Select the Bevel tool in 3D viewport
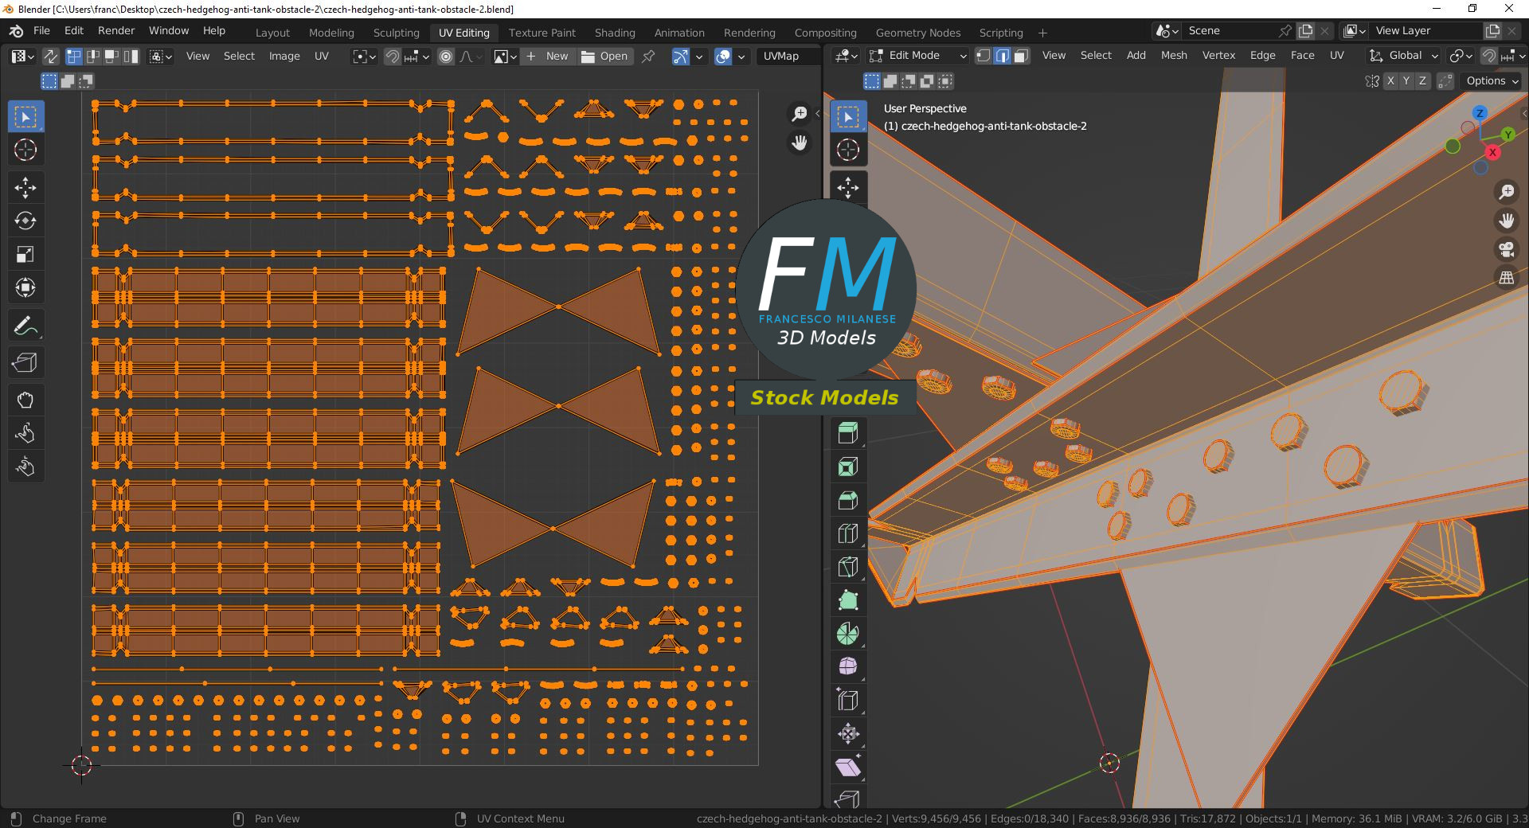1529x828 pixels. coord(848,500)
